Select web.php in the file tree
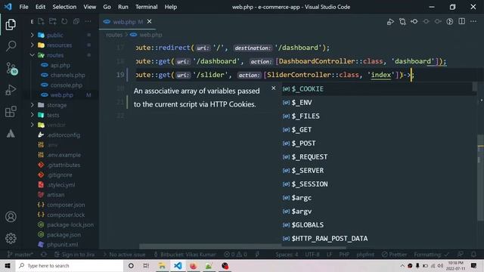 [x=61, y=95]
